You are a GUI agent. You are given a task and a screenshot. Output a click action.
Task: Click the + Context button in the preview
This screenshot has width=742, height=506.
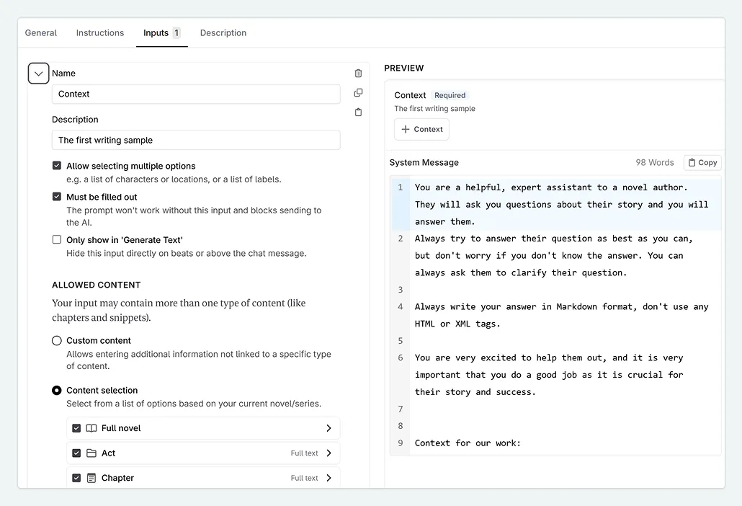[421, 129]
